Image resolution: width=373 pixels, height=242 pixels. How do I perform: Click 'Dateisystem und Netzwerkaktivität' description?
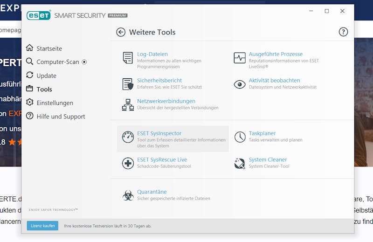(x=283, y=87)
